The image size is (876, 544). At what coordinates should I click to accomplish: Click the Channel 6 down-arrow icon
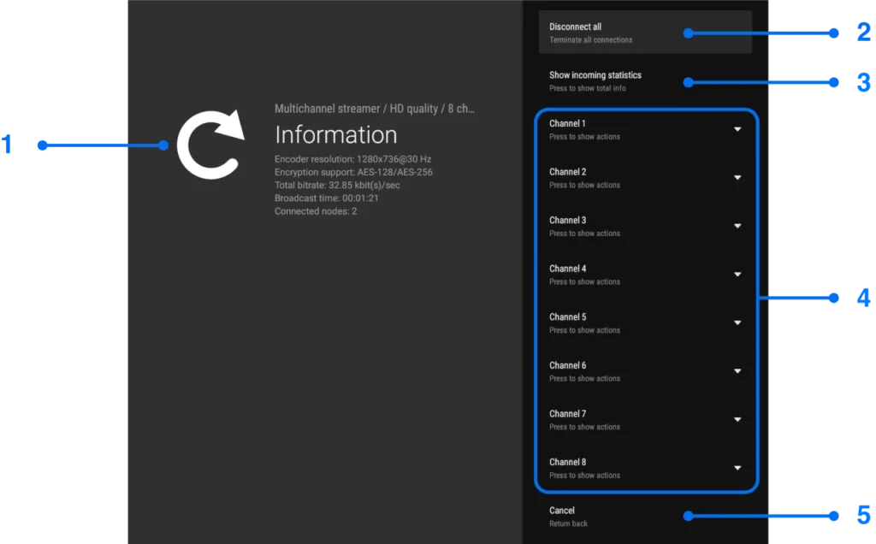pos(737,371)
